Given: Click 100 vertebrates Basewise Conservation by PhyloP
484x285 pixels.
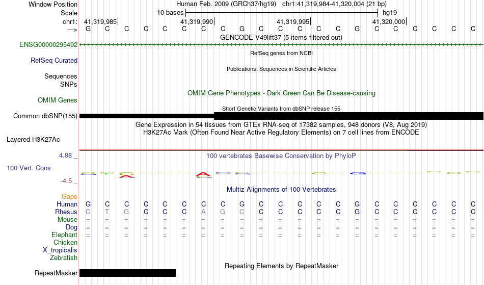Looking at the screenshot, I should (x=281, y=156).
